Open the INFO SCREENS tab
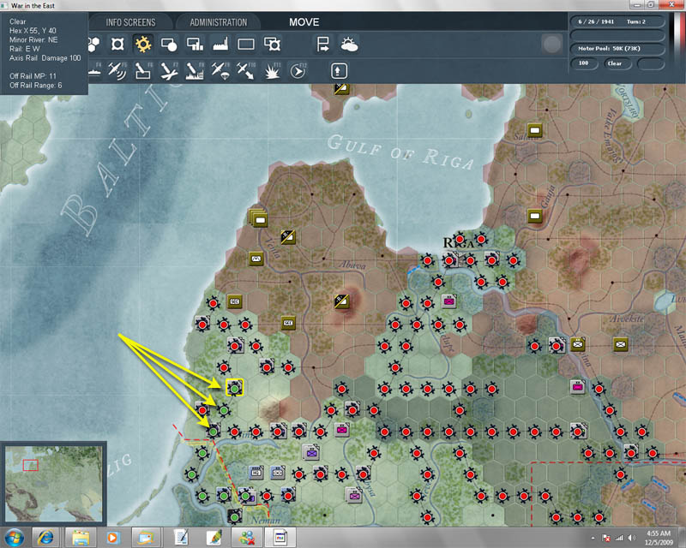 click(130, 22)
